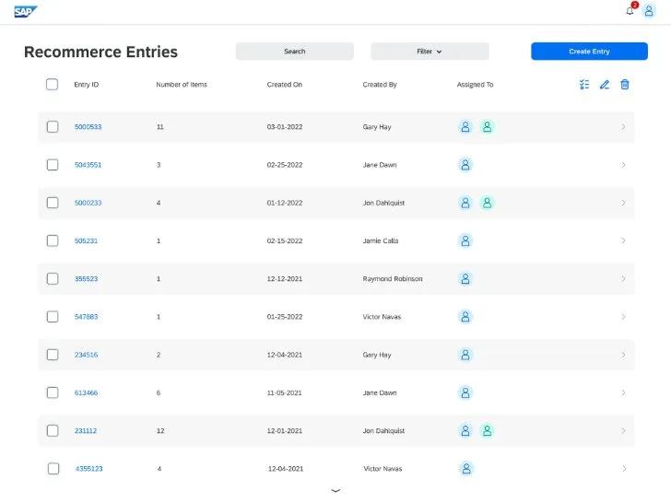Tick the checkbox for entry 613466
Image resolution: width=671 pixels, height=503 pixels.
click(x=53, y=392)
